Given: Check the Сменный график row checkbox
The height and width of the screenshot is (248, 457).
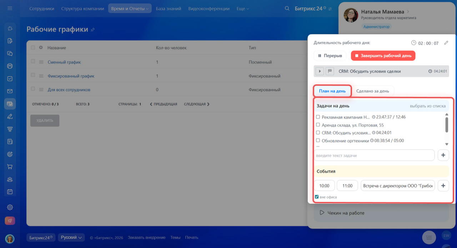Looking at the screenshot, I should click(x=33, y=61).
